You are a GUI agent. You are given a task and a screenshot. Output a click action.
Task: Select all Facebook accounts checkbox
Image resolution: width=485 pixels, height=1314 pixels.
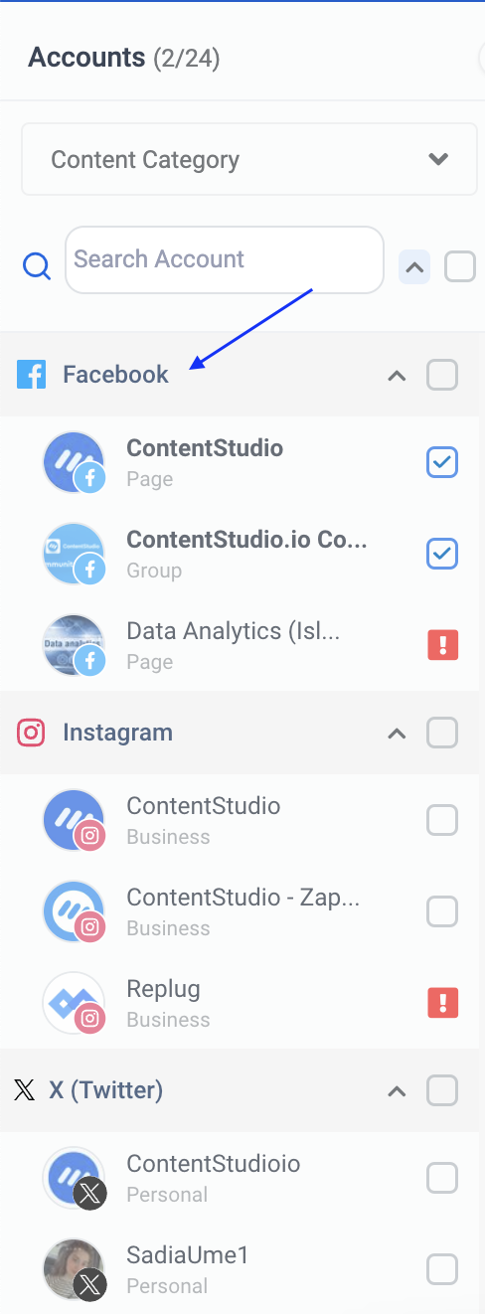(442, 375)
